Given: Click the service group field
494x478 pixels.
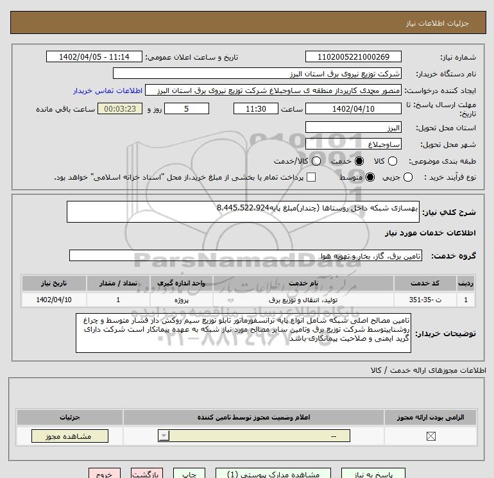Looking at the screenshot, I should (246, 255).
